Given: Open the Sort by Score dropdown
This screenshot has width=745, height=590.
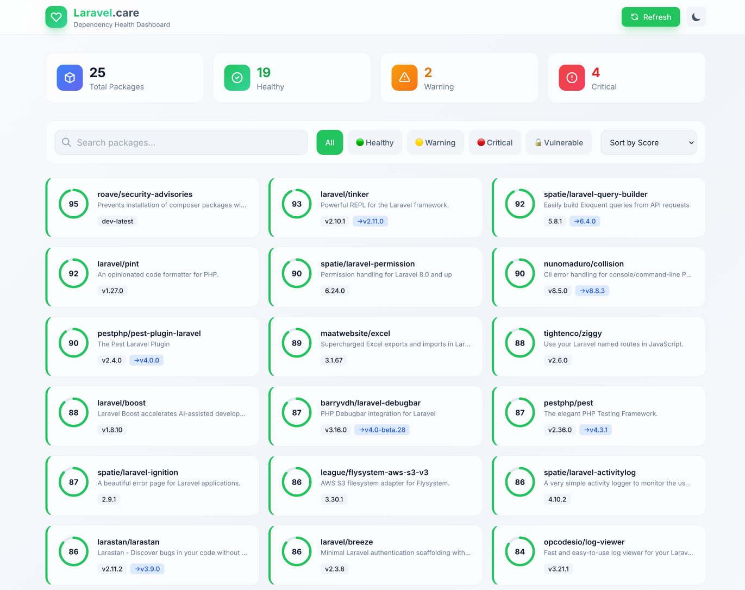Looking at the screenshot, I should 649,142.
